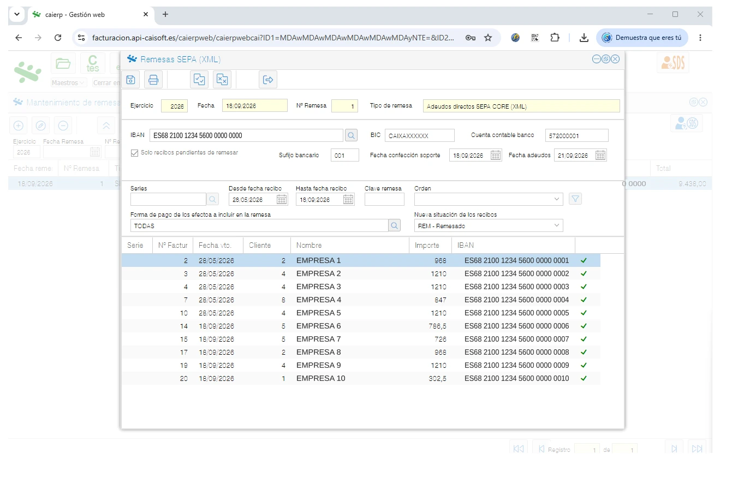This screenshot has width=732, height=477.
Task: Open calendar for Fecha confección soporte
Action: click(x=496, y=156)
